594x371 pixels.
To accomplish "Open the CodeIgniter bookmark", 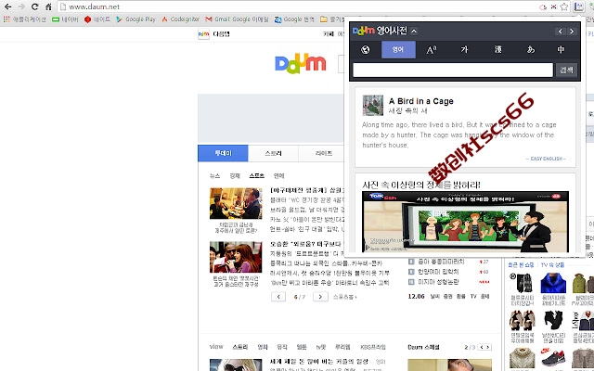I will [181, 19].
